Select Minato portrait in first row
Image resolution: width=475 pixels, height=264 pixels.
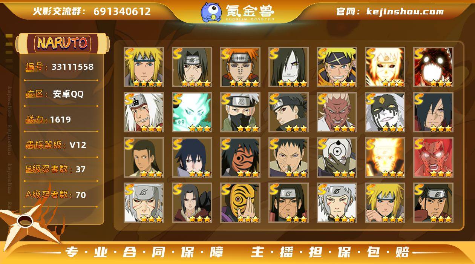click(144, 67)
